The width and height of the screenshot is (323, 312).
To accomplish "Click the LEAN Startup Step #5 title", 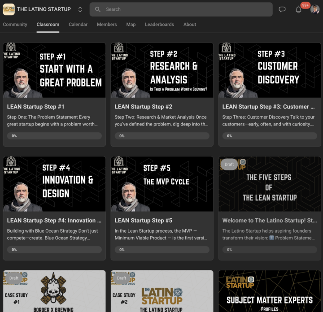I will pos(144,221).
